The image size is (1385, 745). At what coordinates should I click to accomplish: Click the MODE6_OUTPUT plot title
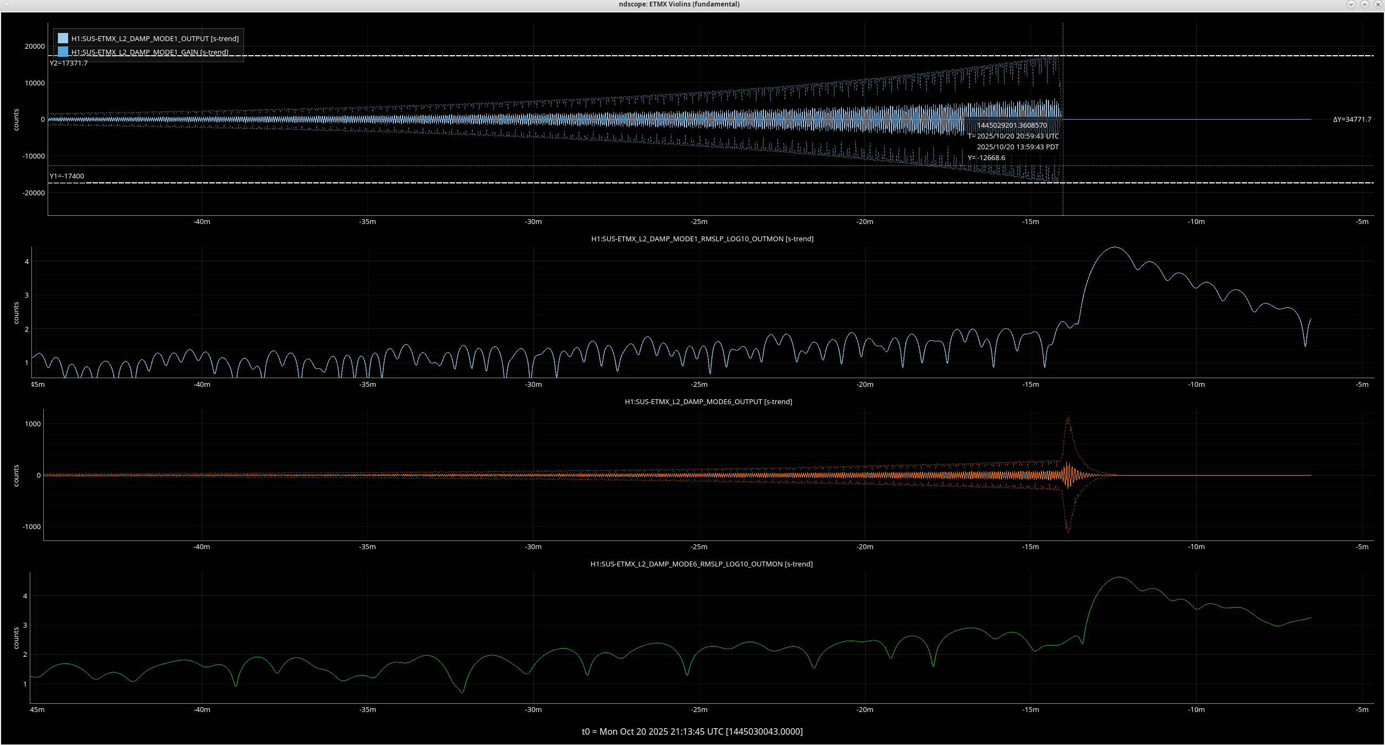pos(708,402)
